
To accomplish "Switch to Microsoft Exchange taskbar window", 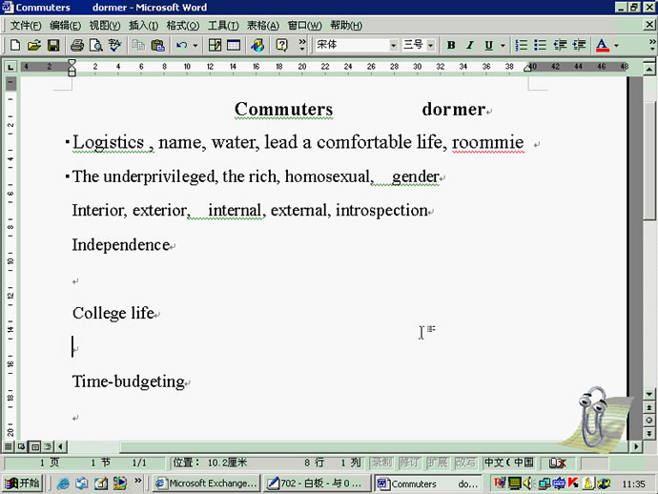I will point(206,484).
